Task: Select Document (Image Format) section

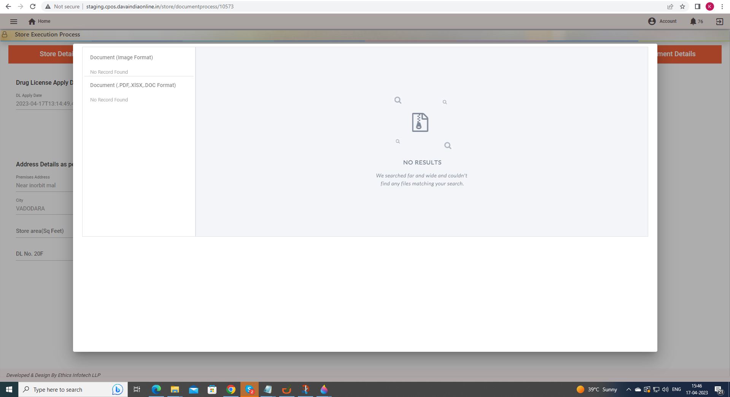Action: point(121,57)
